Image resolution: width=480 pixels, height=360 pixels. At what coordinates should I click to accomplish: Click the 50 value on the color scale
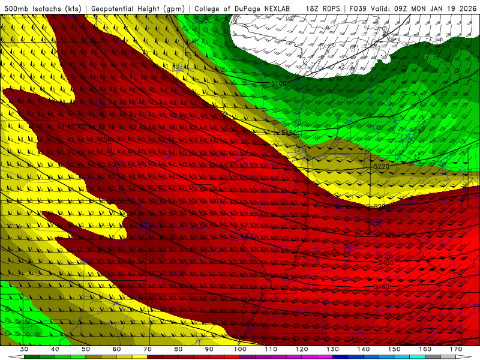(86, 349)
